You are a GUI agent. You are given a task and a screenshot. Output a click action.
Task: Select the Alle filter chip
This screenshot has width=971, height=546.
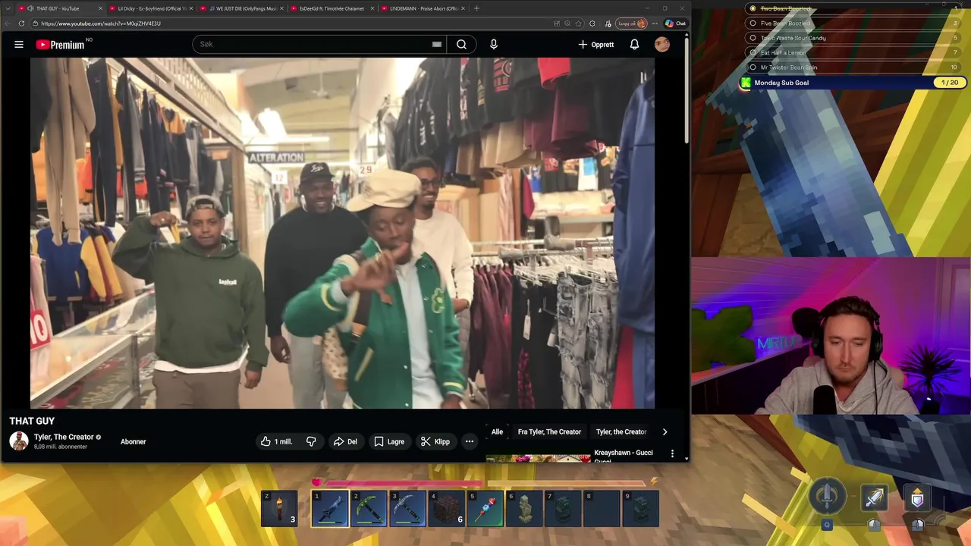497,431
